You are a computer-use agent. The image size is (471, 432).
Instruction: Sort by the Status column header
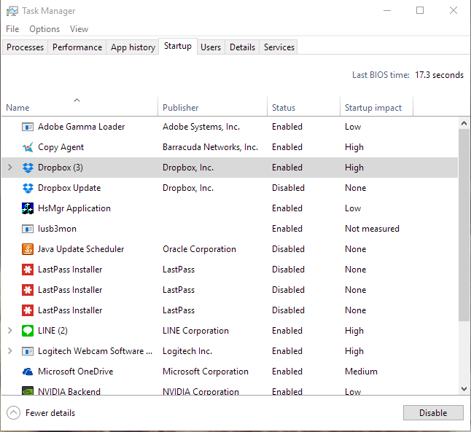tap(303, 106)
